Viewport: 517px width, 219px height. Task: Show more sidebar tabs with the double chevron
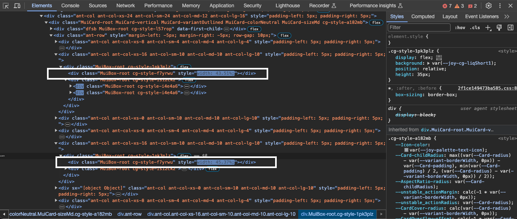pos(507,17)
